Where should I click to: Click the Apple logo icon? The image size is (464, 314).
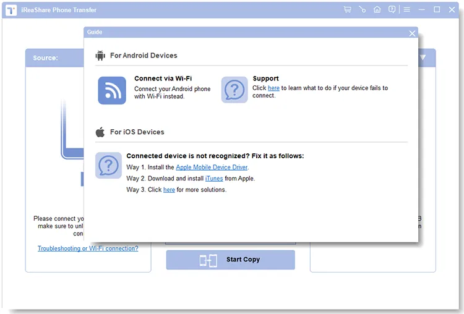(100, 132)
